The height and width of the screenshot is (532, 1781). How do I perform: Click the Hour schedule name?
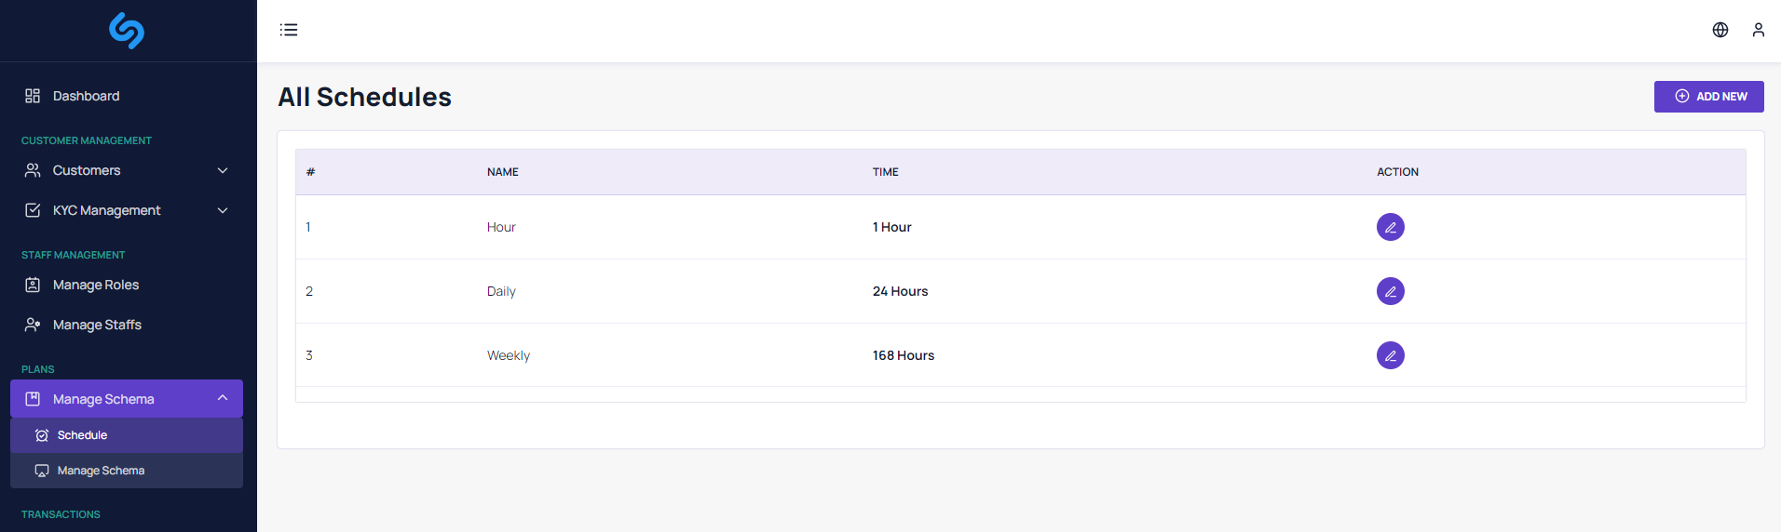point(501,227)
